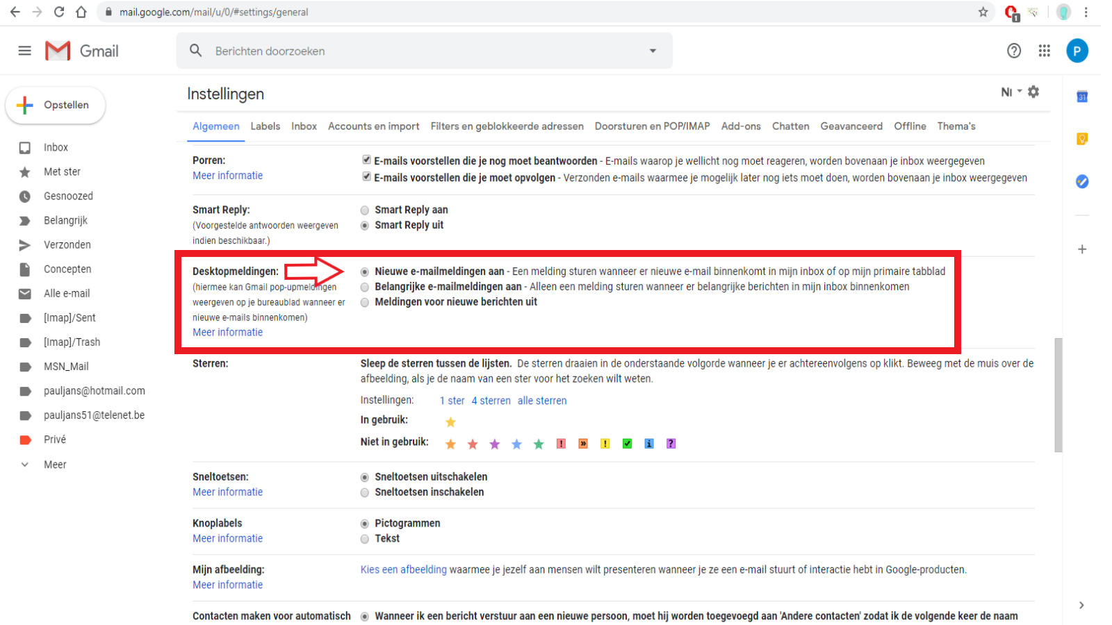Open the settings gear icon
Screen dimensions: 1112x625
click(x=1033, y=92)
